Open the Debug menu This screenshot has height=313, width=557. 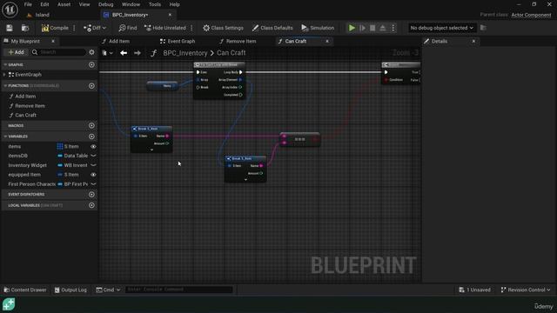click(105, 4)
